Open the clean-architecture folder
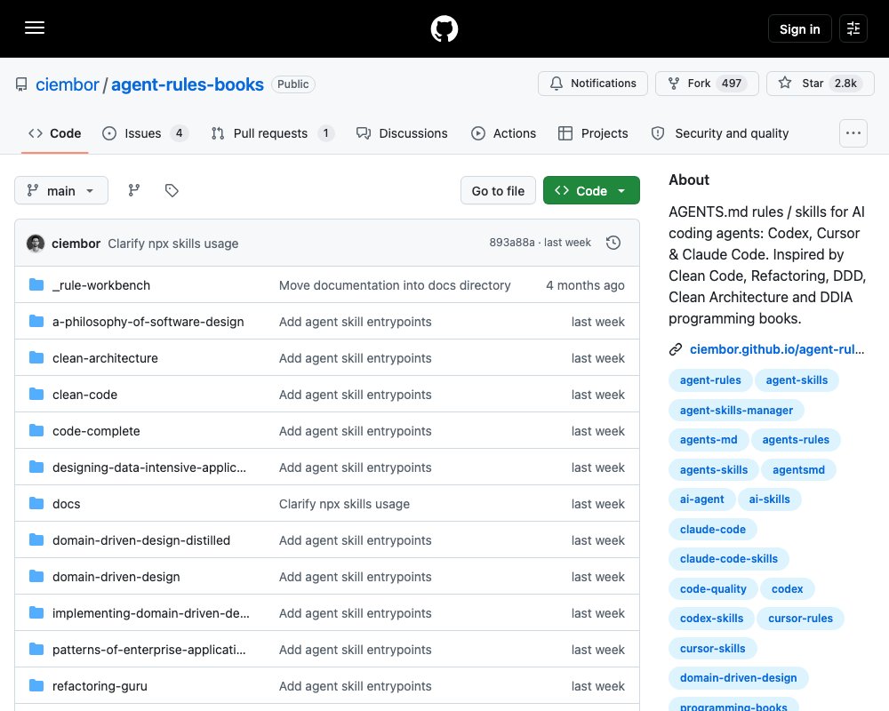This screenshot has width=889, height=711. pyautogui.click(x=105, y=358)
